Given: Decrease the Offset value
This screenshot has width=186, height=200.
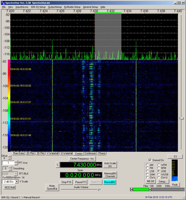Looking at the screenshot, I should click(x=10, y=158).
